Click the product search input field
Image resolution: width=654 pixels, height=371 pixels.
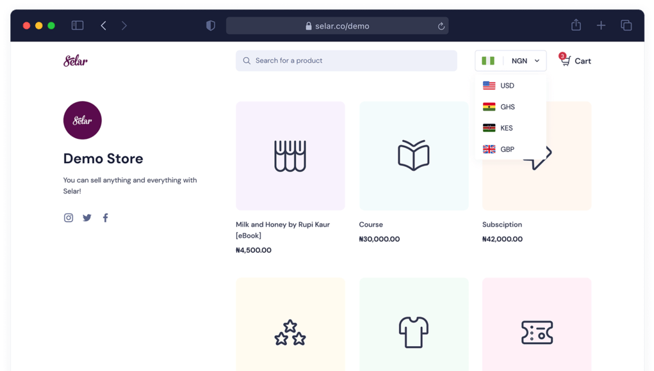[x=346, y=60]
